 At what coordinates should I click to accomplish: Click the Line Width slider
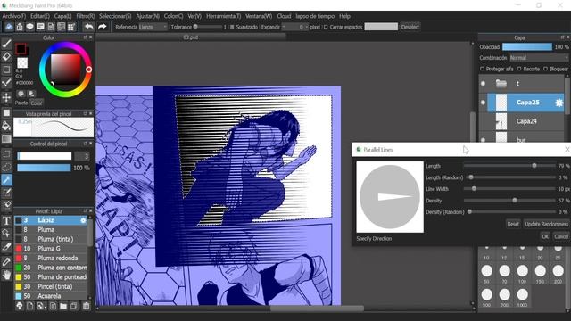tap(509, 189)
